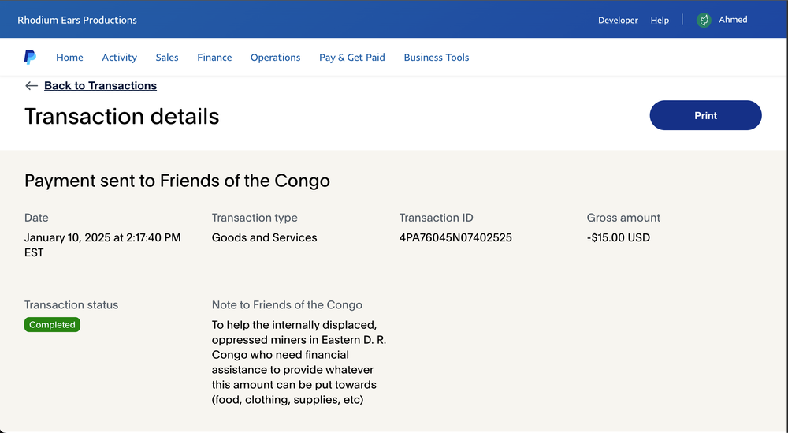The height and width of the screenshot is (433, 788).
Task: Open the Developer link
Action: point(618,21)
